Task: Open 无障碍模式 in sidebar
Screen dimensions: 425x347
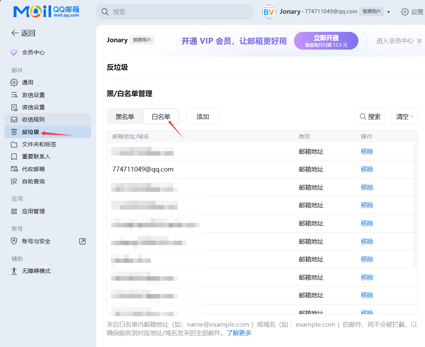Action: [48, 271]
